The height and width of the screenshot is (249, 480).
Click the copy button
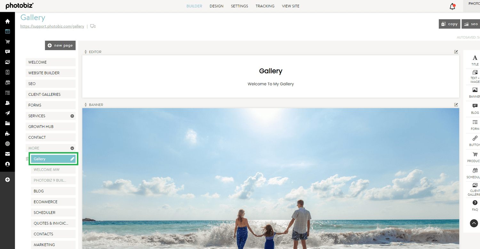click(x=449, y=24)
